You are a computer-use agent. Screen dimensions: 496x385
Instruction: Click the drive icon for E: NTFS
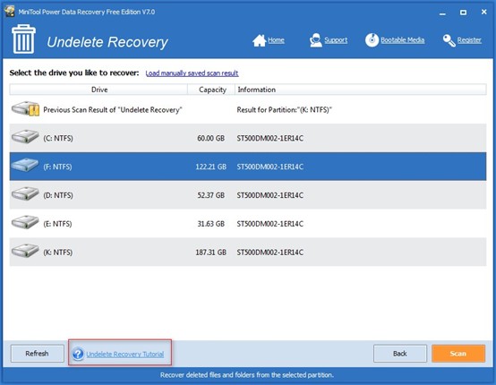coord(25,222)
